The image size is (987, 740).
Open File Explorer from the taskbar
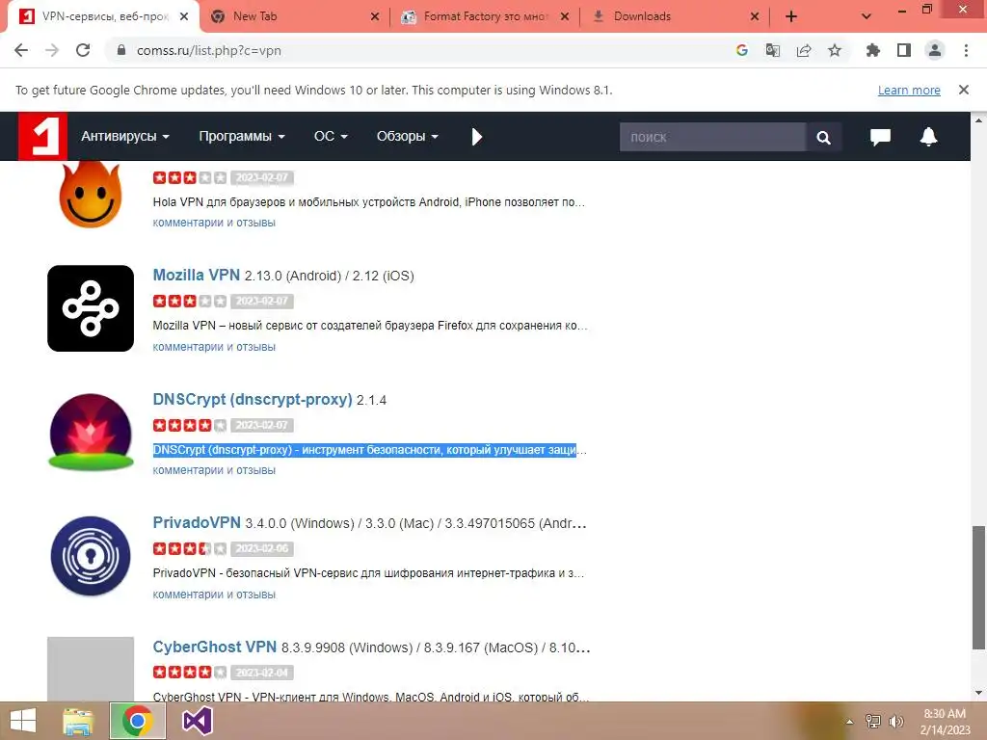[x=77, y=721]
